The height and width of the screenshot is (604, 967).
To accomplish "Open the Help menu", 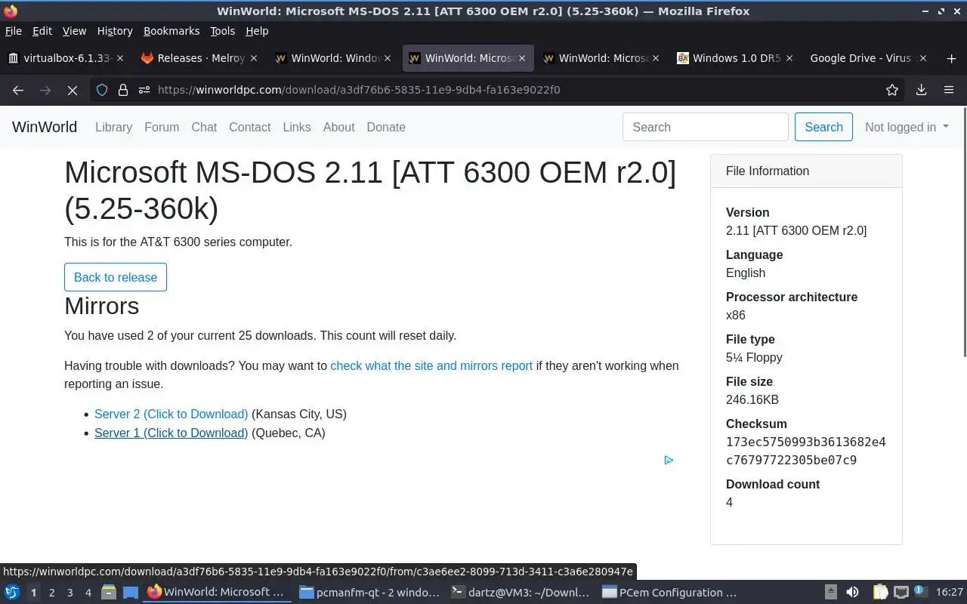I will [257, 31].
